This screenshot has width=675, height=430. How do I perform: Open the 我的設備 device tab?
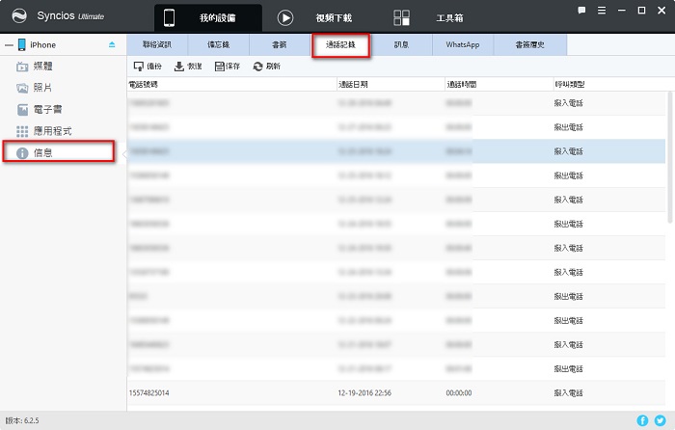click(208, 18)
